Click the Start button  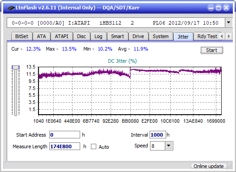212,50
